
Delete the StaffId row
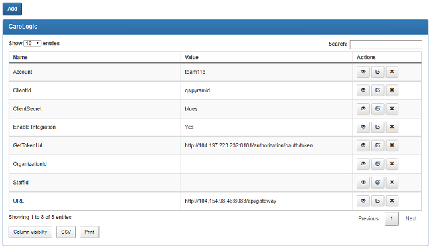[392, 182]
